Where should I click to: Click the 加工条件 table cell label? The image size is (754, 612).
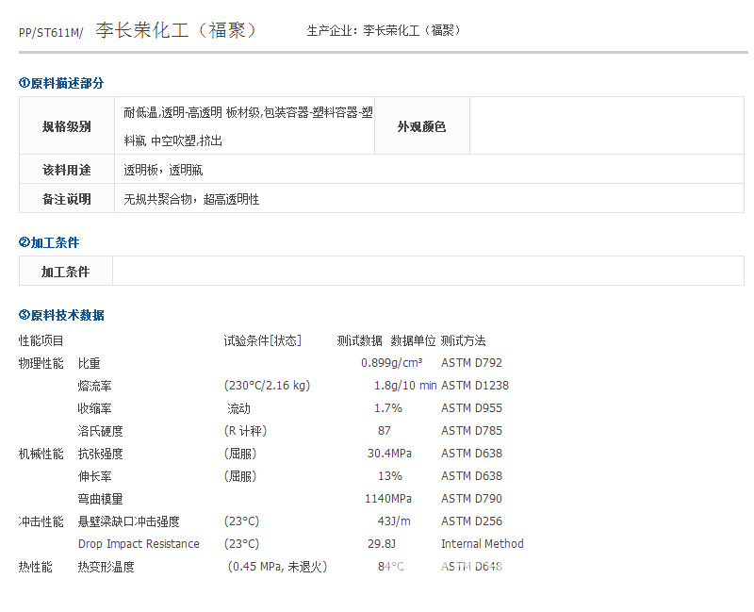tap(65, 272)
